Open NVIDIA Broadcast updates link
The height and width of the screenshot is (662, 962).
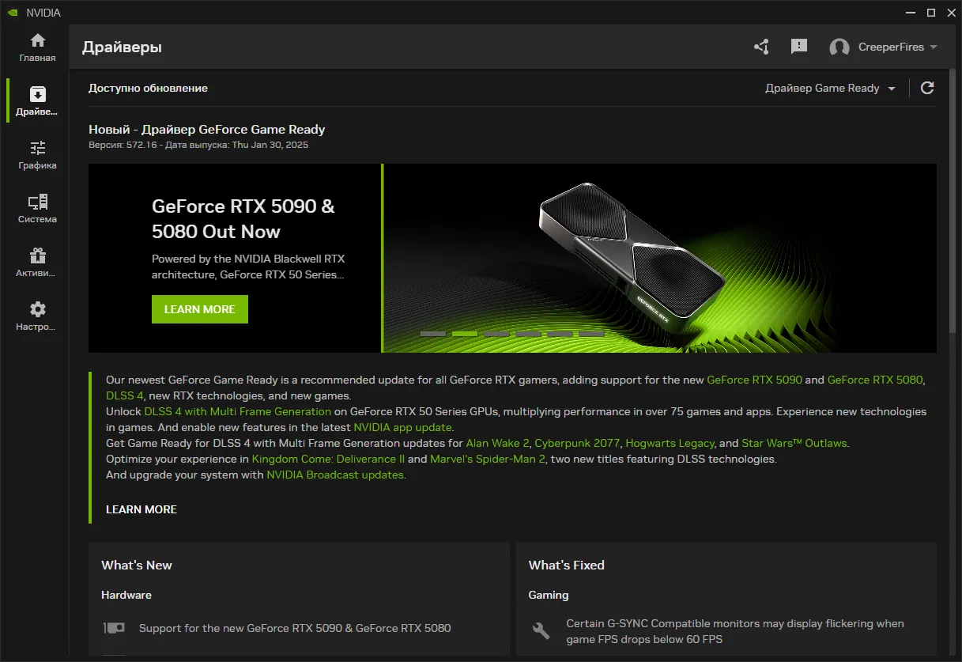[x=335, y=475]
